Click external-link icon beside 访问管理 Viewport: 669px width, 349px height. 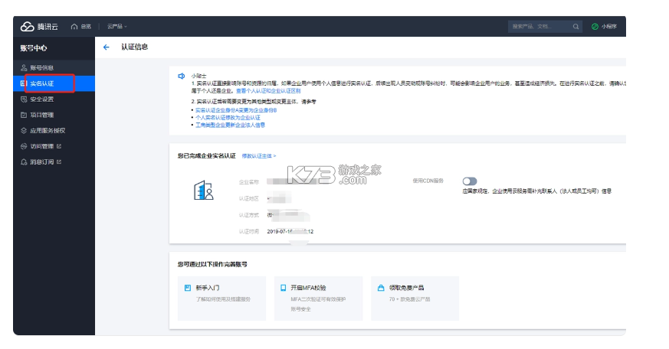tap(59, 146)
